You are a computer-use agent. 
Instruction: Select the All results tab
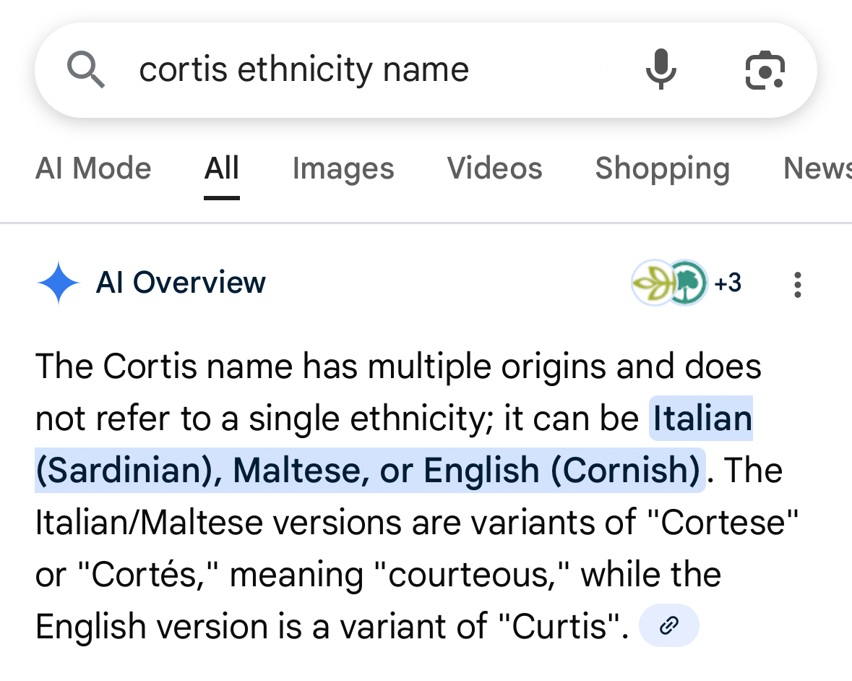pyautogui.click(x=221, y=168)
